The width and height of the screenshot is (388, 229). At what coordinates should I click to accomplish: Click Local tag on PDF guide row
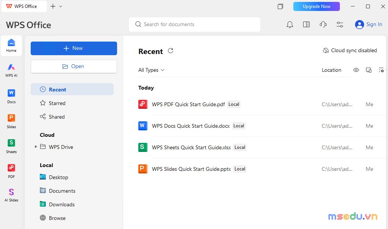pyautogui.click(x=233, y=104)
